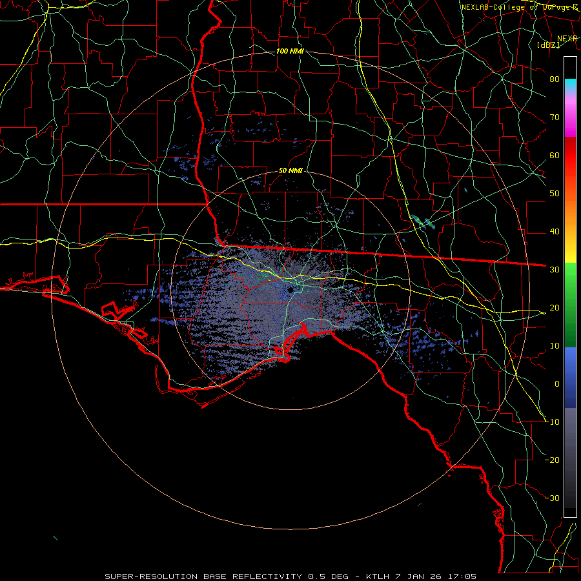Click the 'NEXR' product label at the right edge
581x581 pixels.
click(567, 39)
